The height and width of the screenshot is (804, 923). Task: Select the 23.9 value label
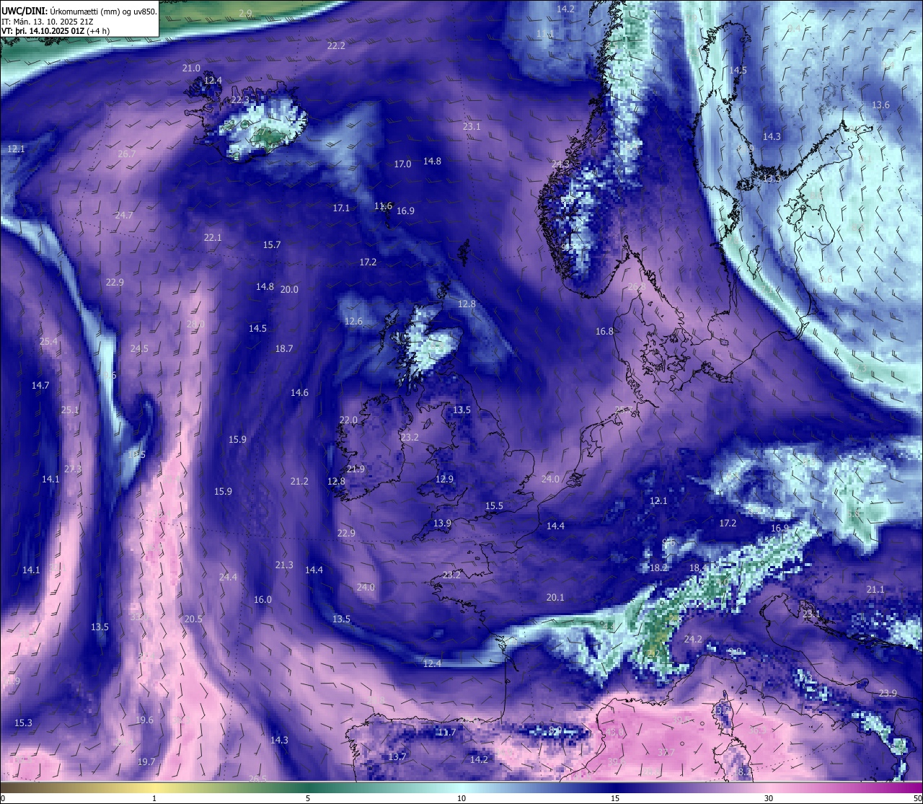[888, 694]
